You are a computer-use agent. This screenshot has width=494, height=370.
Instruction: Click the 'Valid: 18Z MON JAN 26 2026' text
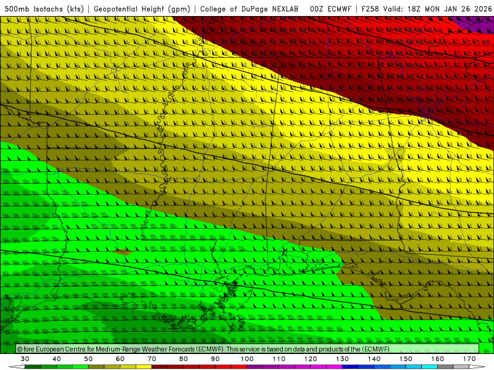[437, 9]
